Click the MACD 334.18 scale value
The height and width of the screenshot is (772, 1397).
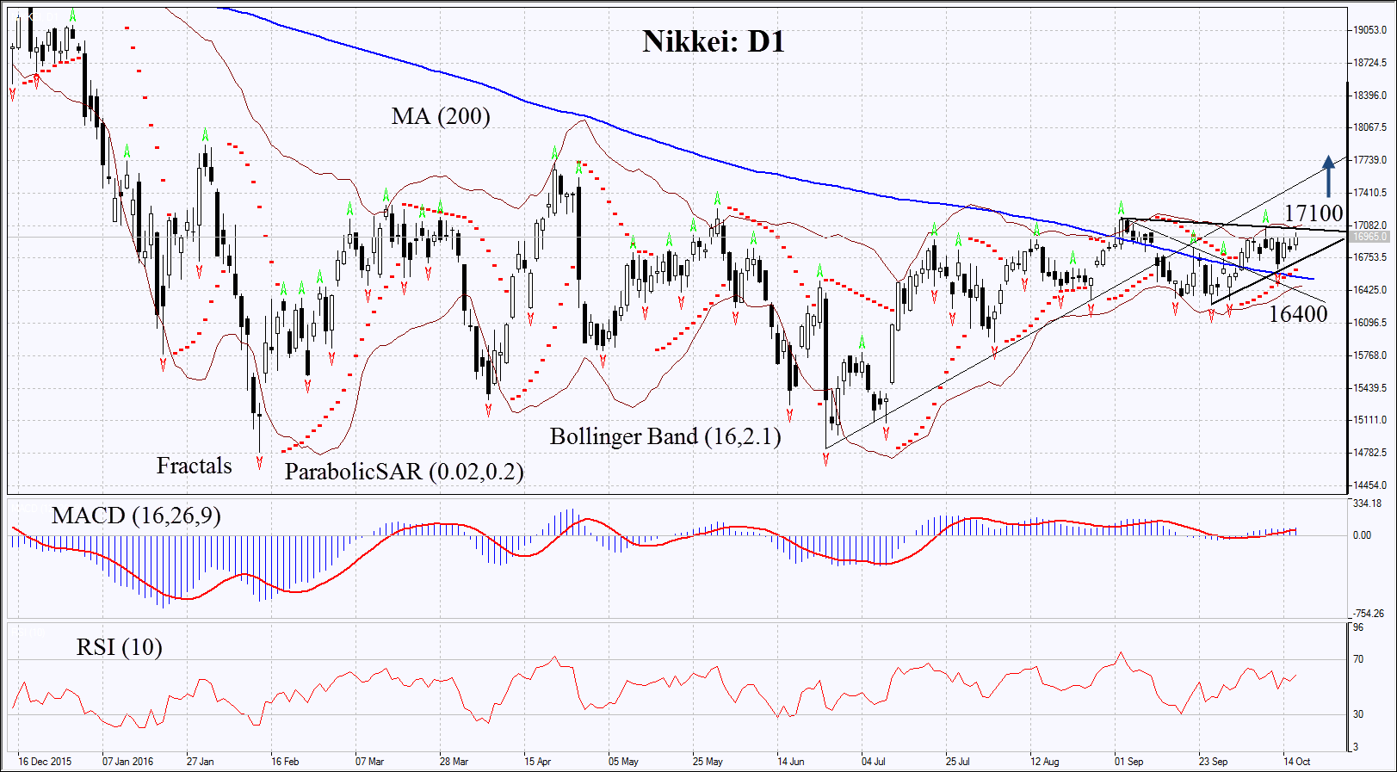pyautogui.click(x=1367, y=503)
